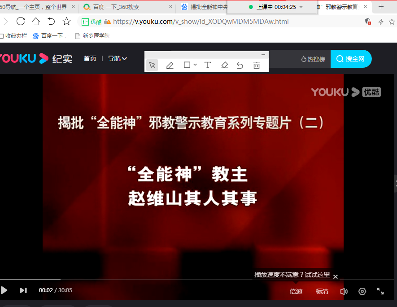Select the eraser tool
This screenshot has width=397, height=307.
pos(225,65)
